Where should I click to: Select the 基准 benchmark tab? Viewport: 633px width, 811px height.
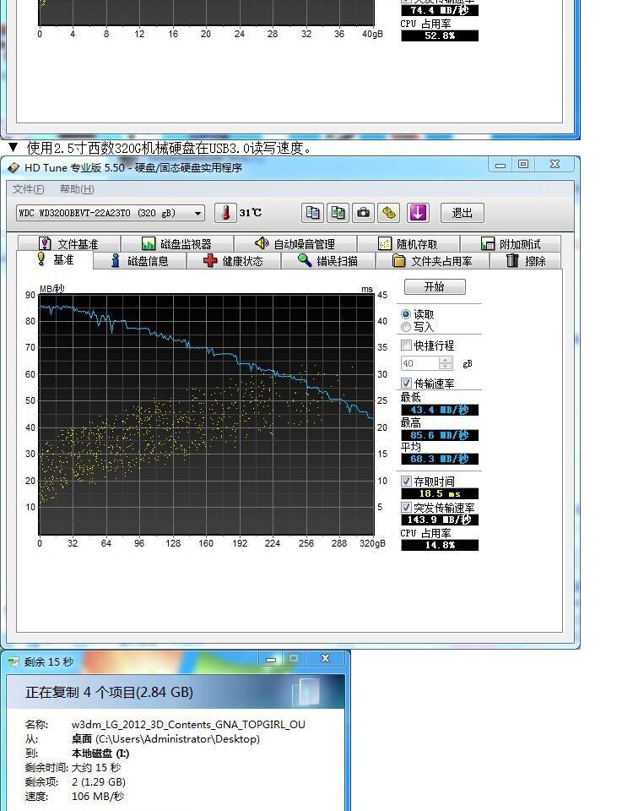tap(55, 259)
